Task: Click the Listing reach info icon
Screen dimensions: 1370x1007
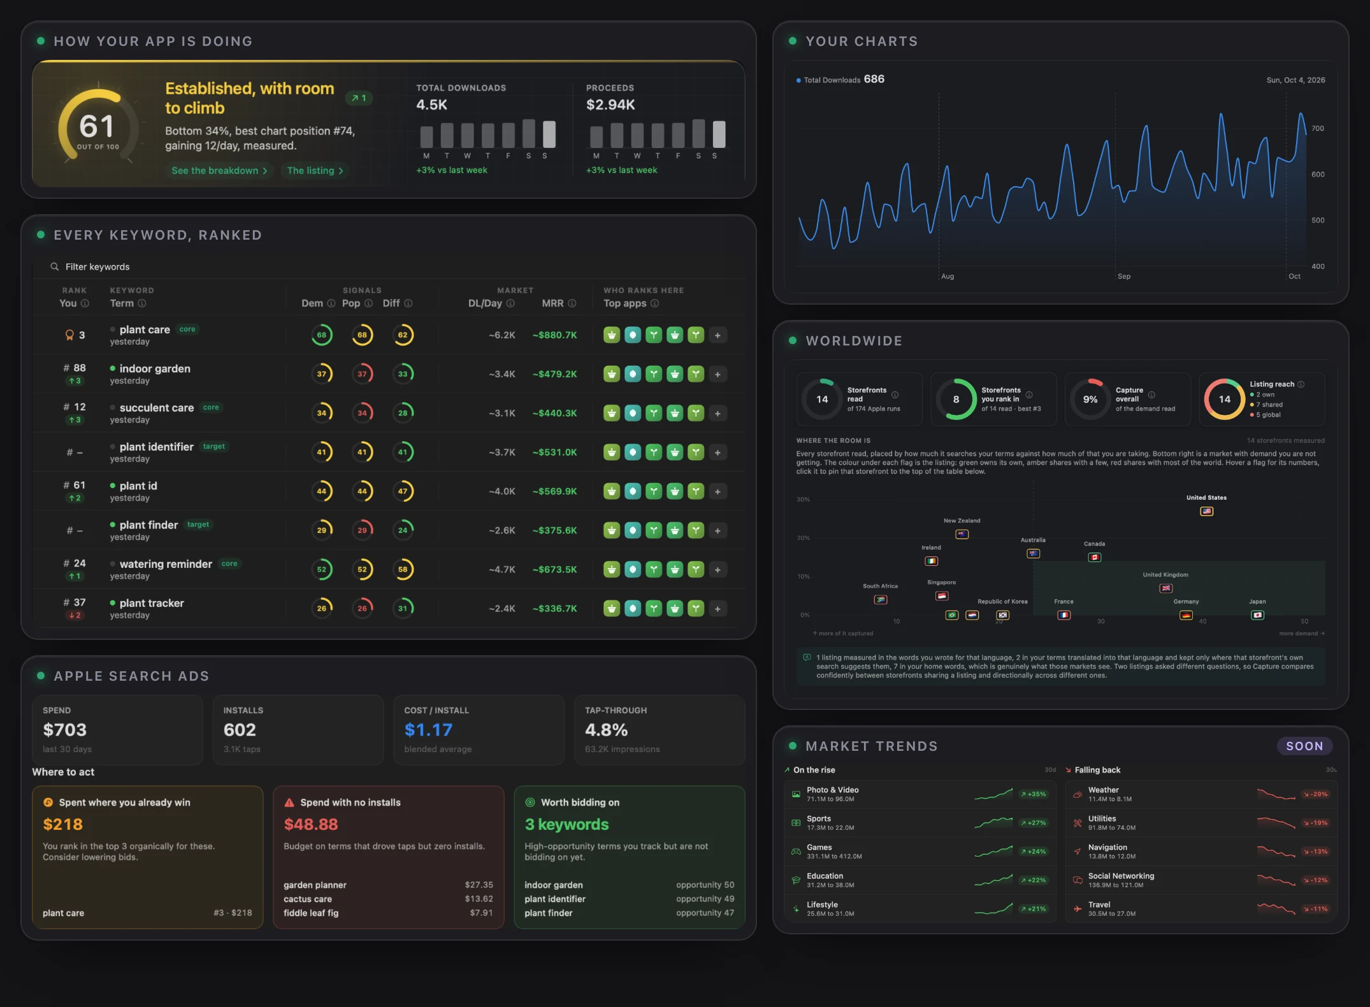Action: click(1301, 384)
